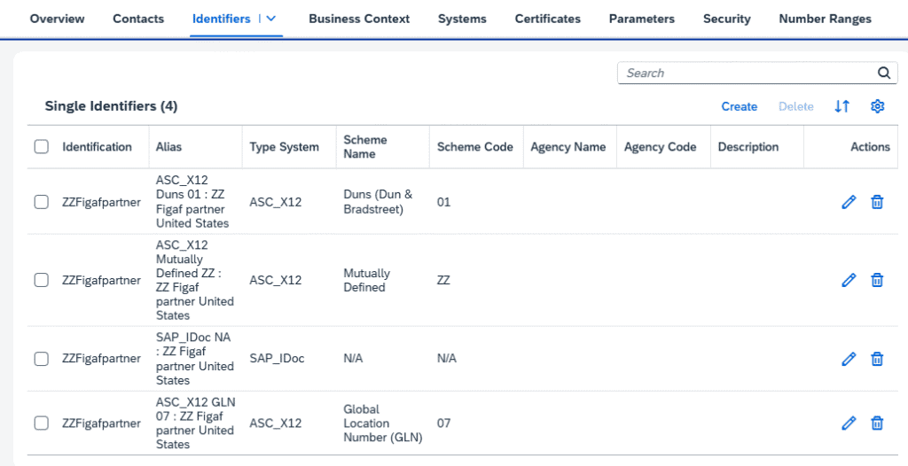The width and height of the screenshot is (908, 466).
Task: Select checkbox for the Duns 01 row
Action: point(41,202)
